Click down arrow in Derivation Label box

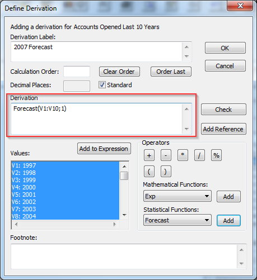pos(186,56)
